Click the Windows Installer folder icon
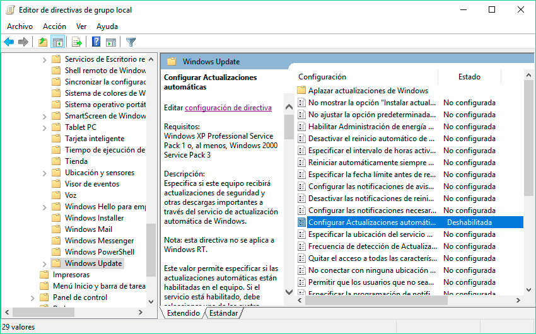 [x=56, y=218]
